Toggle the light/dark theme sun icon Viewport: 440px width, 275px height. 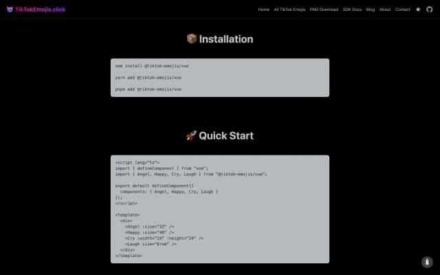pos(418,10)
